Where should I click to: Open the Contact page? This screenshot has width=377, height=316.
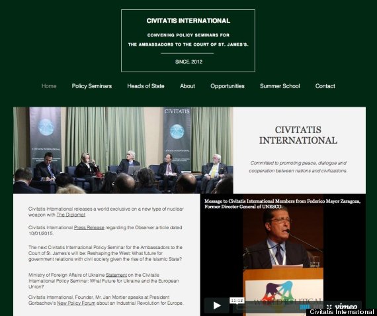[x=325, y=86]
